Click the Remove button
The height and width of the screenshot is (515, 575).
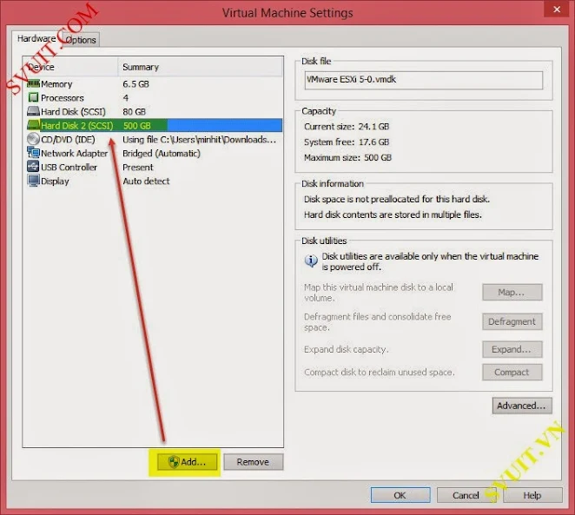tap(253, 462)
